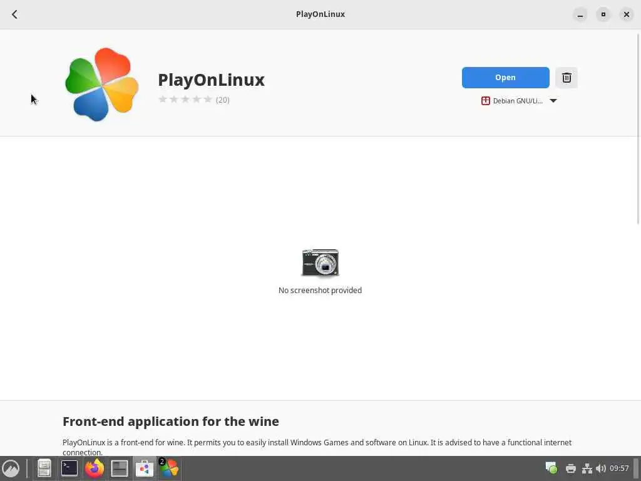This screenshot has width=641, height=481.
Task: Go back using the header back arrow
Action: pyautogui.click(x=15, y=14)
